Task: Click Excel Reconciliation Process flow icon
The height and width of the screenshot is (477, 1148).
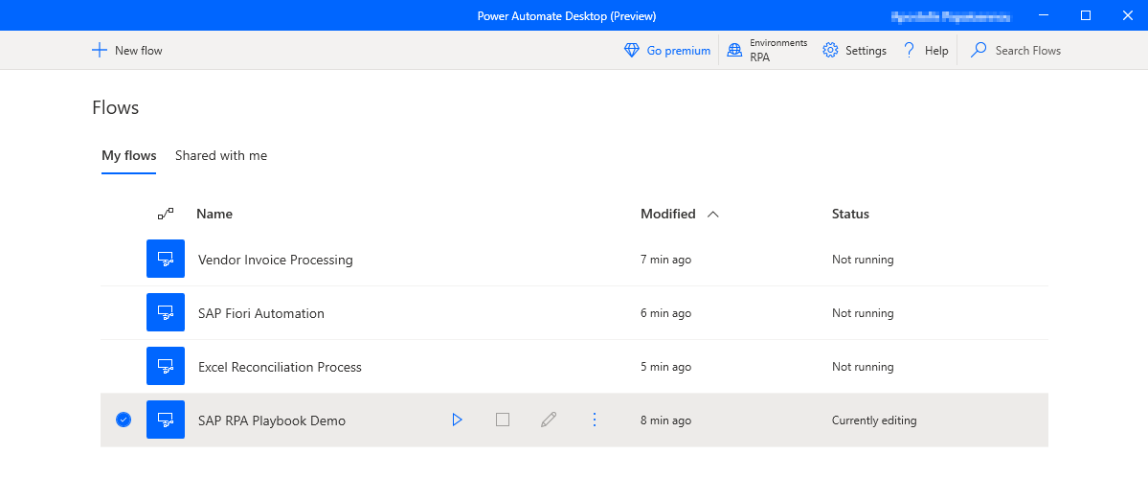Action: tap(166, 366)
